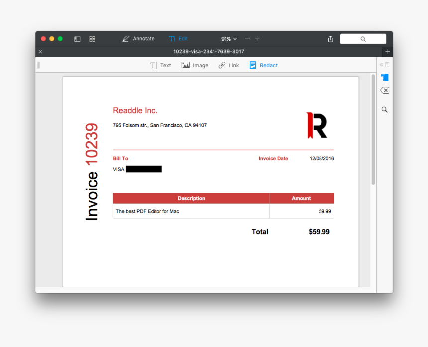Open the 91% zoom level dropdown
Image resolution: width=428 pixels, height=347 pixels.
point(229,39)
